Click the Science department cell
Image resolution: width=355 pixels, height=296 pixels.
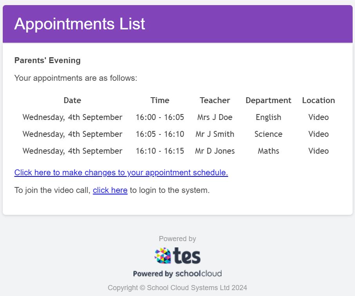[x=269, y=134]
